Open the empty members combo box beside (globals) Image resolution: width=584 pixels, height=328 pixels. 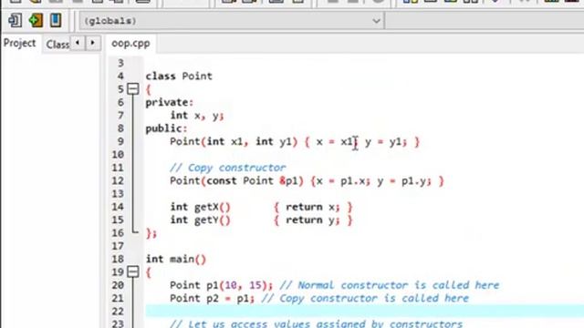(485, 21)
